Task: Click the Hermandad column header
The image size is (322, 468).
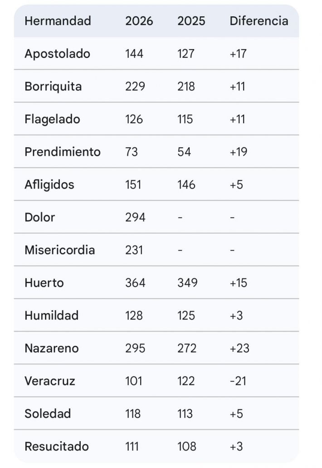Action: [x=58, y=21]
